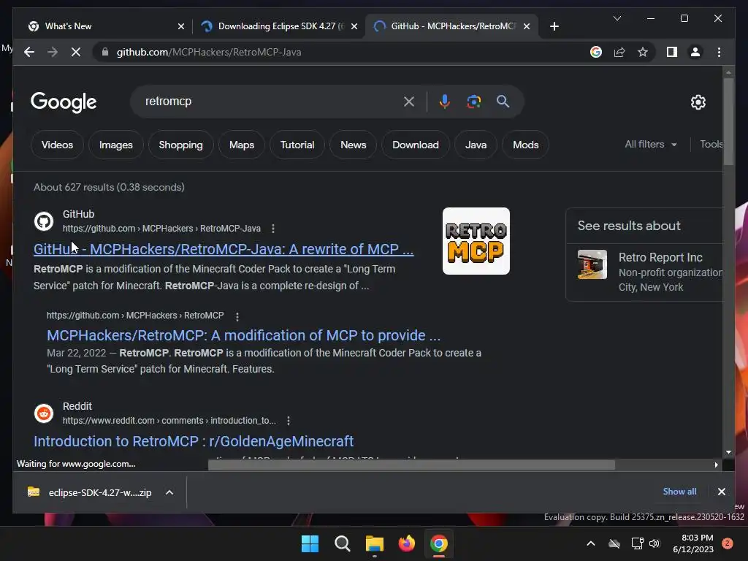
Task: Open Introduction to RetroMCP Reddit link
Action: click(194, 441)
